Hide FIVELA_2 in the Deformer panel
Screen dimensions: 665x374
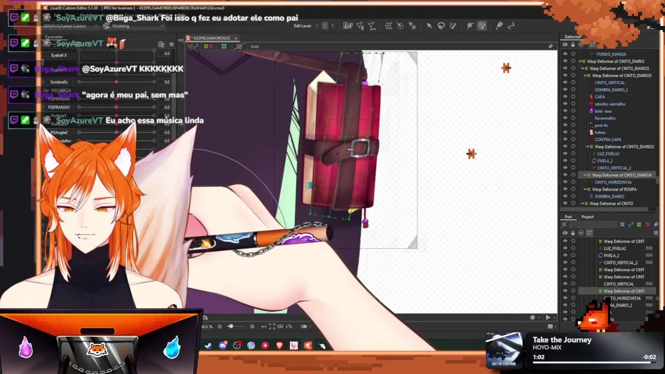tap(565, 161)
